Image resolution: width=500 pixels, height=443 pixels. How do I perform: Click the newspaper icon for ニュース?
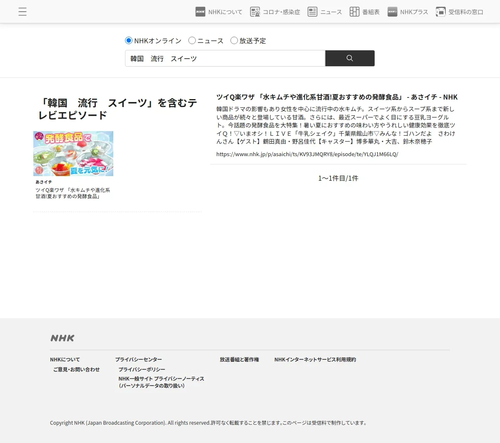[312, 12]
